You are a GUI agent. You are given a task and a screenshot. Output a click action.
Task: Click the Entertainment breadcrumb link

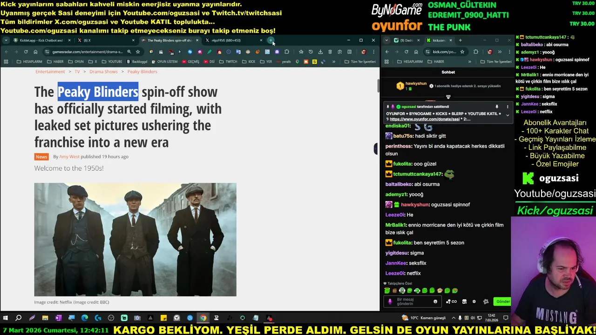coord(50,72)
